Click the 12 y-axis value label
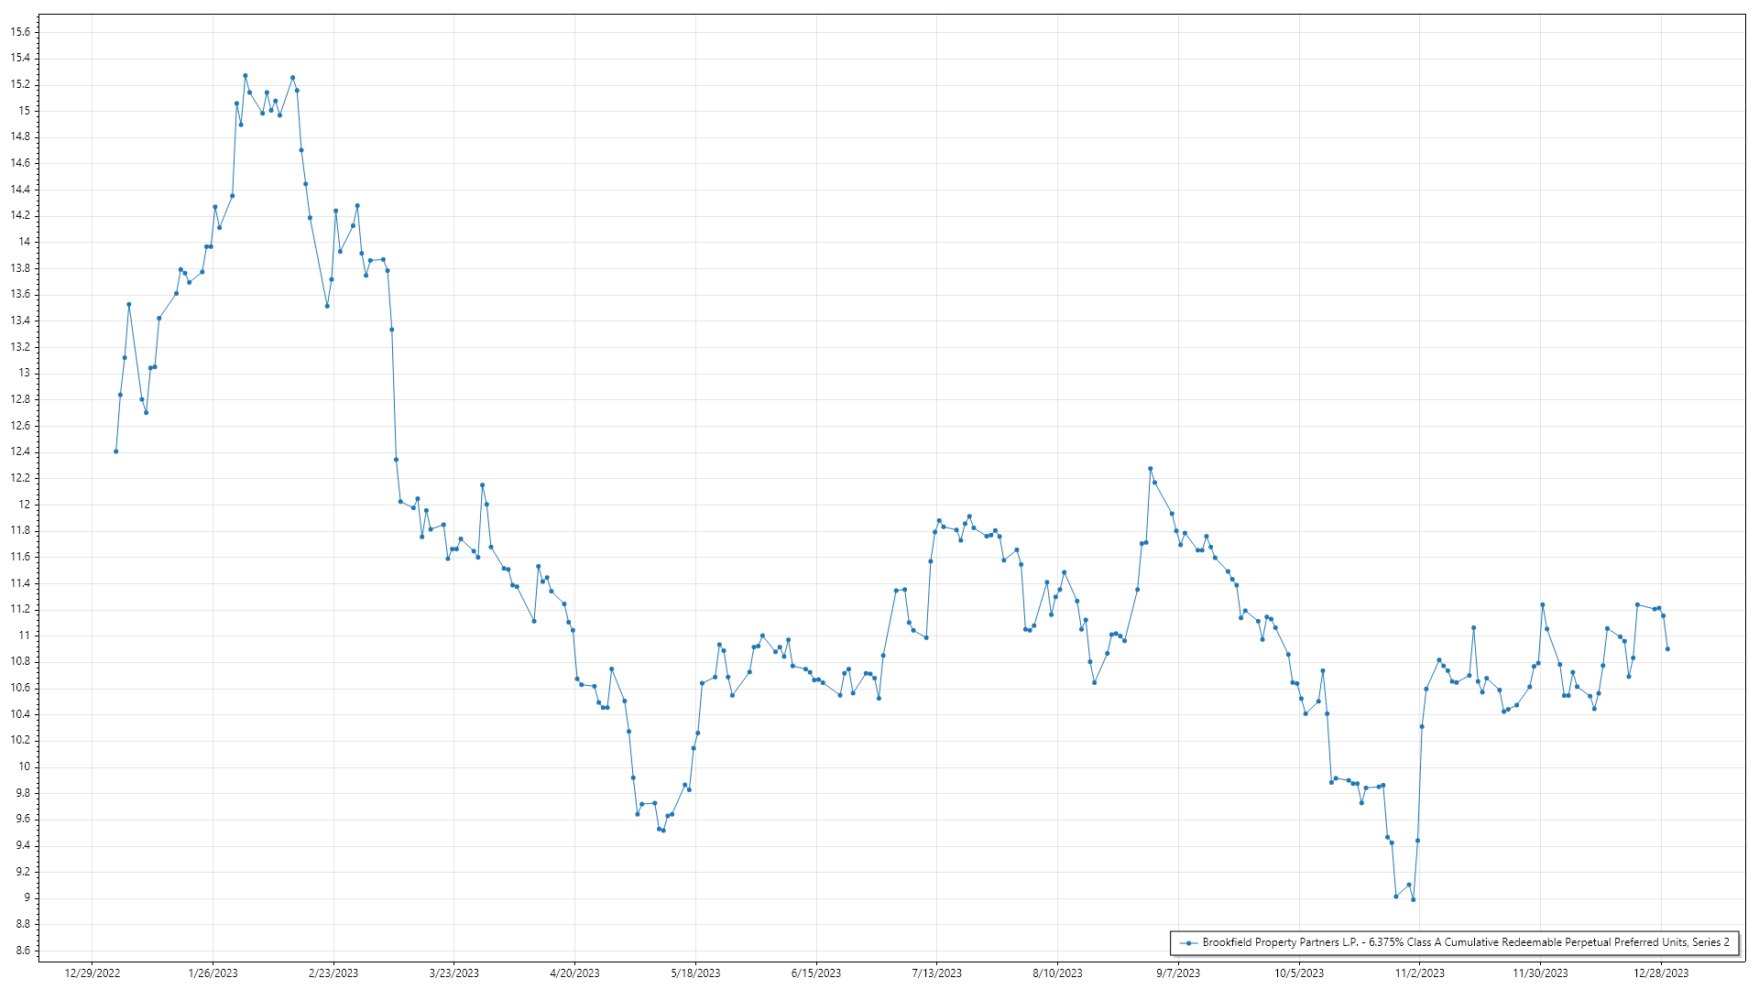This screenshot has height=989, width=1759. tap(24, 505)
